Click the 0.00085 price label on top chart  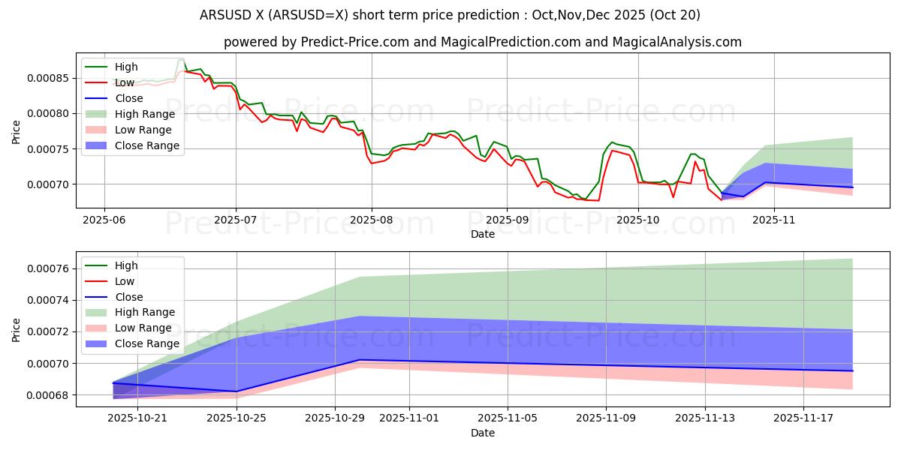pyautogui.click(x=49, y=78)
